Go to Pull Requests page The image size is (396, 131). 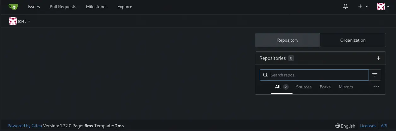click(63, 7)
